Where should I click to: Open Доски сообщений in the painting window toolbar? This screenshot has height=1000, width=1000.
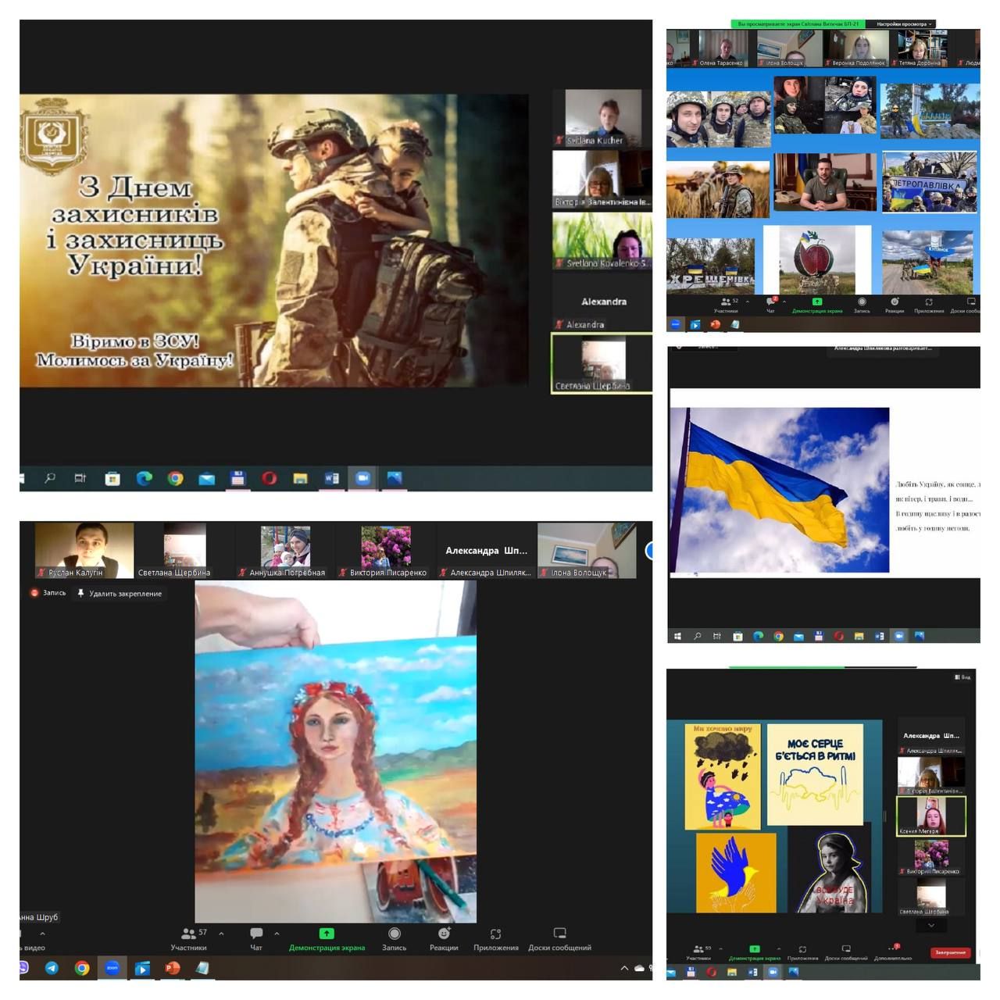click(x=559, y=937)
